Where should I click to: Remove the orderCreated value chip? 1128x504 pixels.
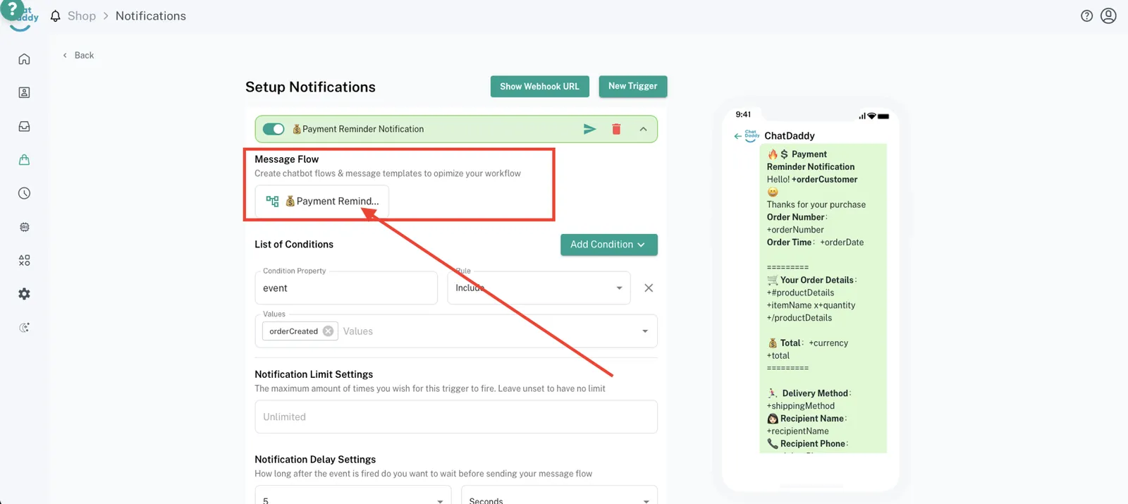pos(328,331)
